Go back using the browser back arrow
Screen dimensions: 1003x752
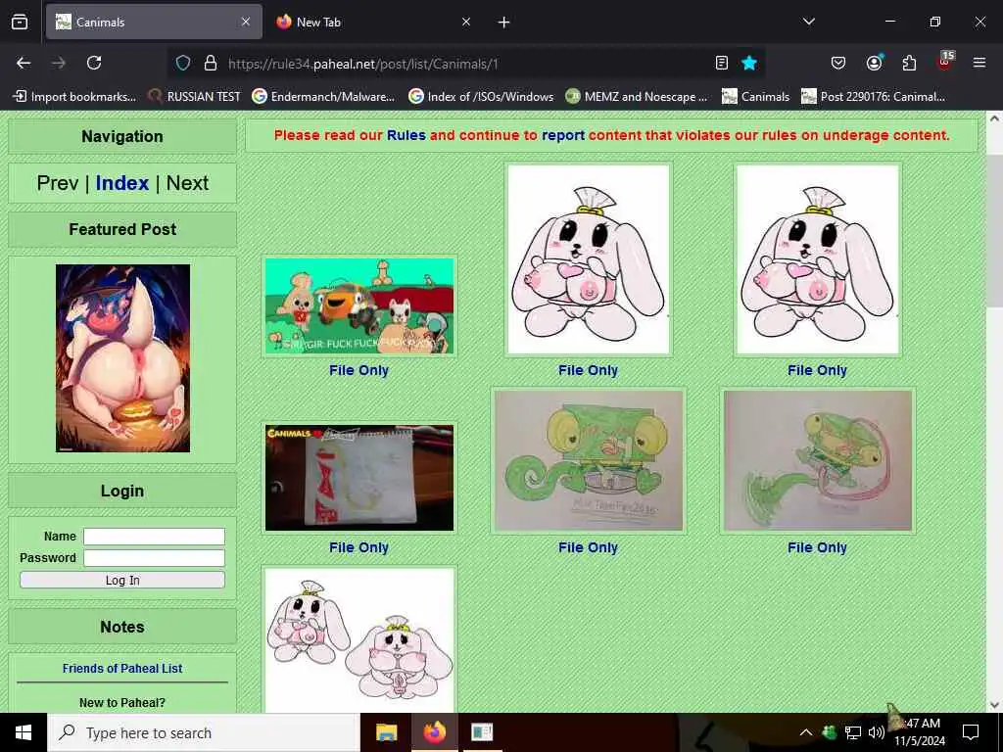click(24, 63)
